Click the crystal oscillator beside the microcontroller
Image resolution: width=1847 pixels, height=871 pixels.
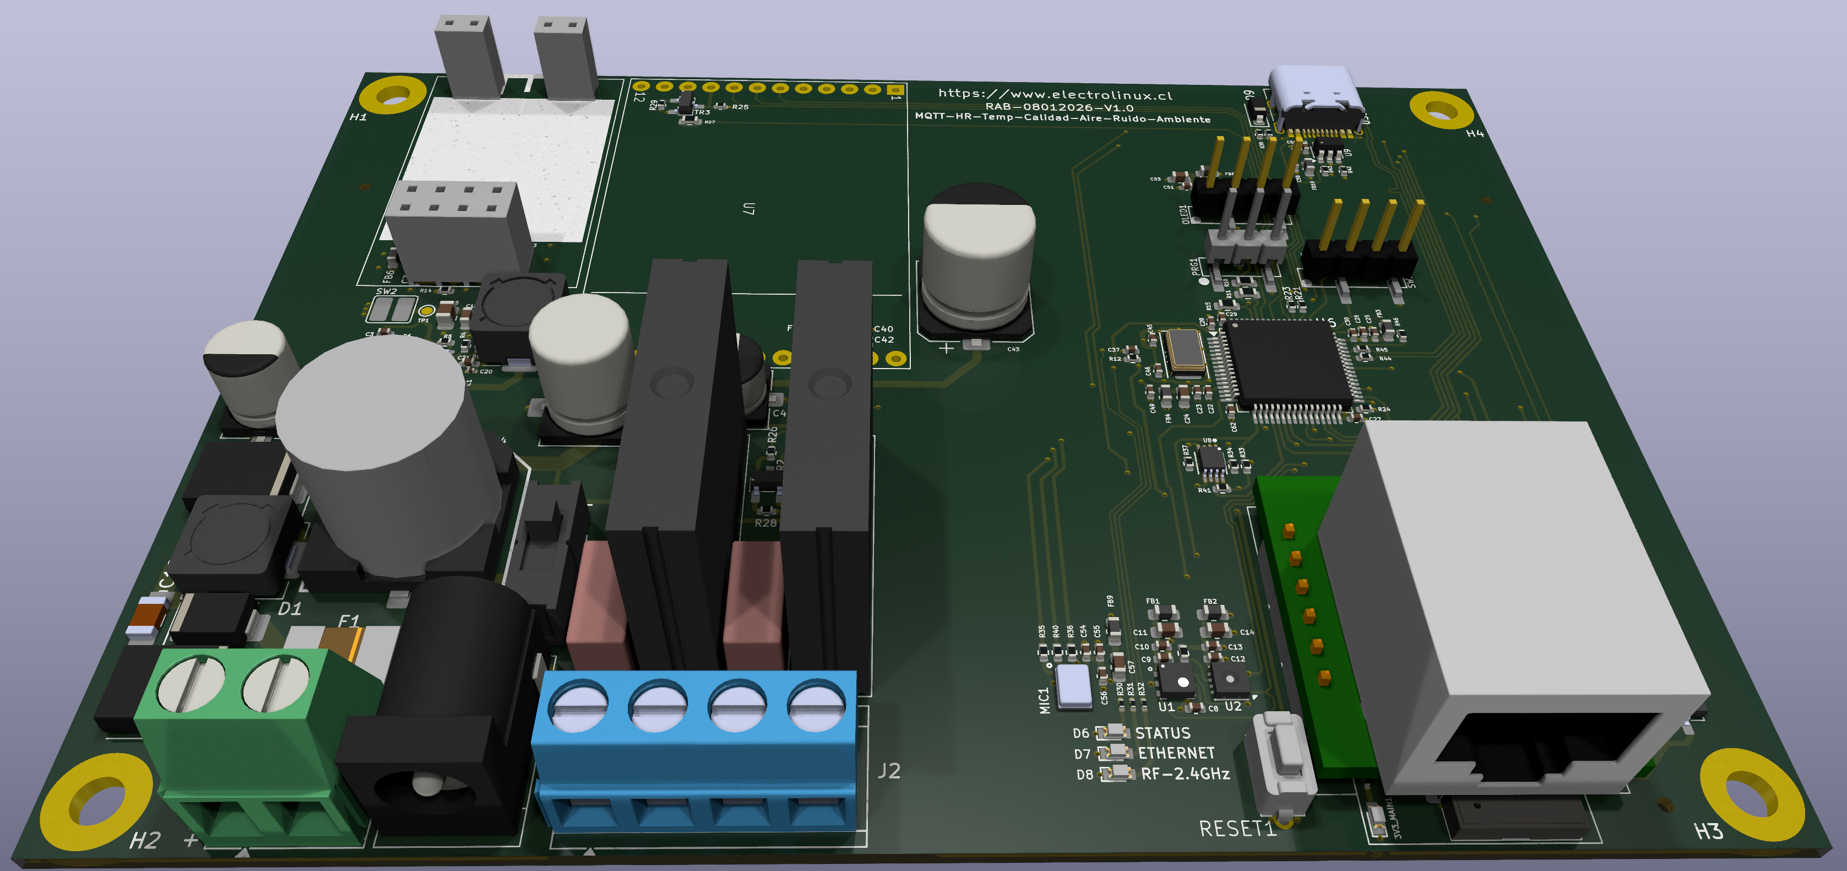pyautogui.click(x=1184, y=351)
